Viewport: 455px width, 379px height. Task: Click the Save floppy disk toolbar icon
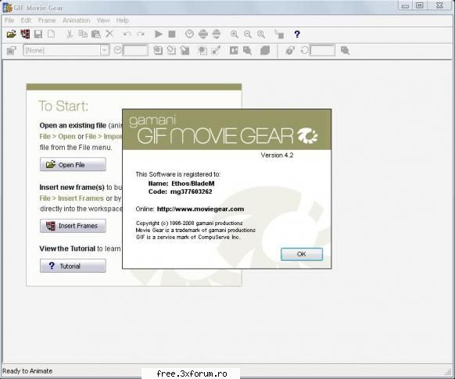click(38, 34)
